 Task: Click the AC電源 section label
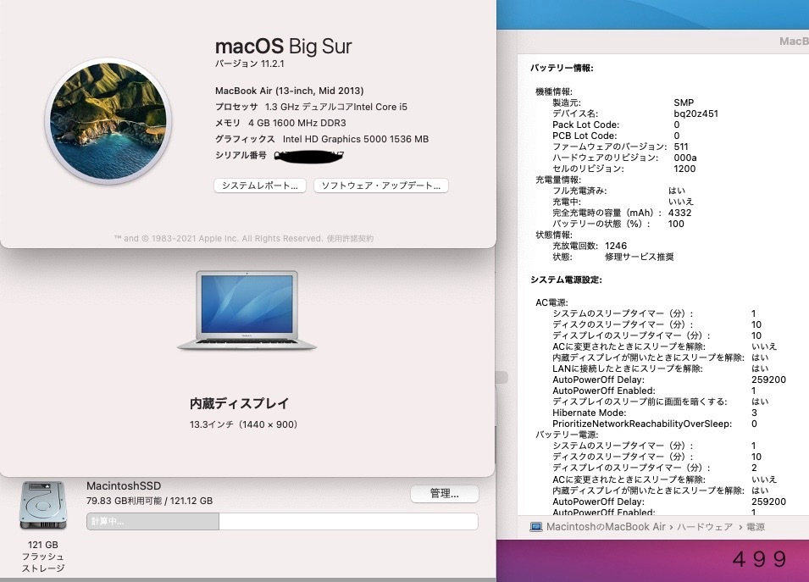(x=551, y=302)
